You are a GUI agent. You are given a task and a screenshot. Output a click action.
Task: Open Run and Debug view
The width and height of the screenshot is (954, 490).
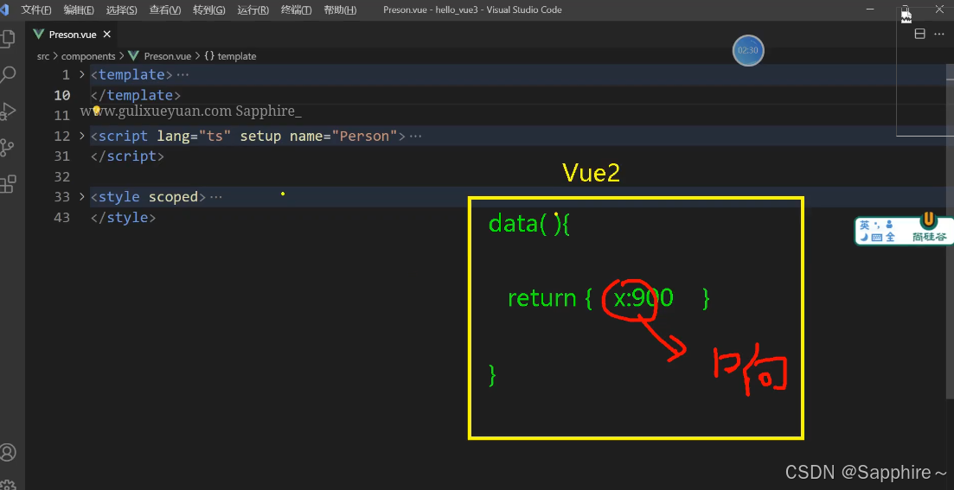tap(7, 111)
